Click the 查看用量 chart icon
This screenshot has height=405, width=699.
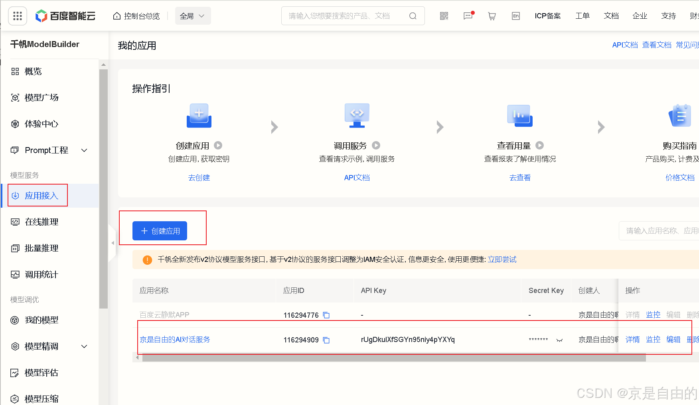[520, 116]
